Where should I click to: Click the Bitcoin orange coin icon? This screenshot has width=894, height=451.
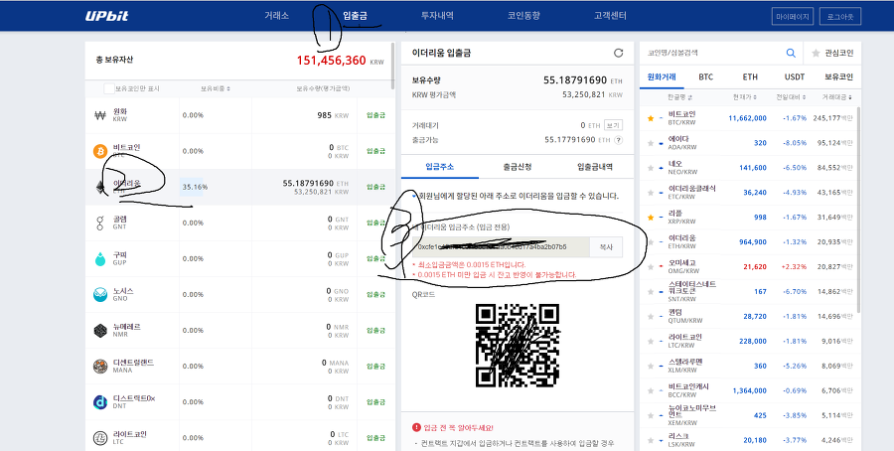100,151
